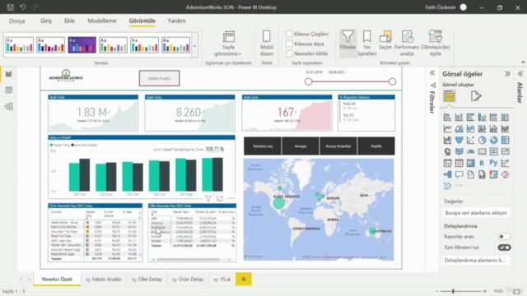Viewport: 527px width, 296px height.
Task: Enable the Kılavuz Çizgileri checkbox
Action: pos(289,34)
